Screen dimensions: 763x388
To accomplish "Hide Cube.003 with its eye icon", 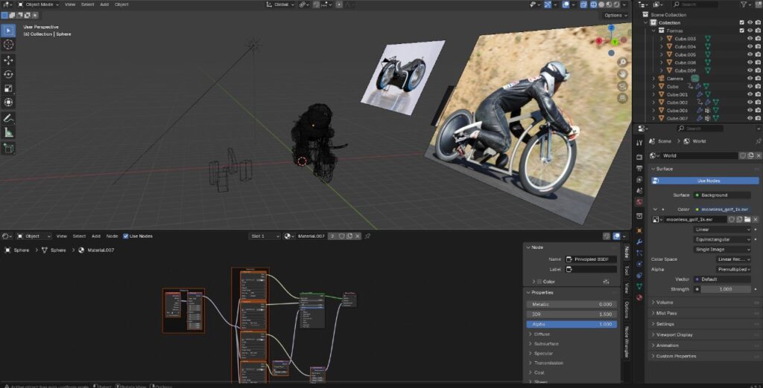I will coord(749,39).
